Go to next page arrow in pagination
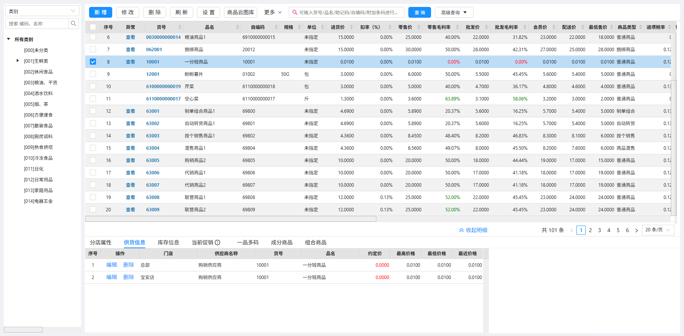Viewport: 684px width, 336px height. click(637, 230)
